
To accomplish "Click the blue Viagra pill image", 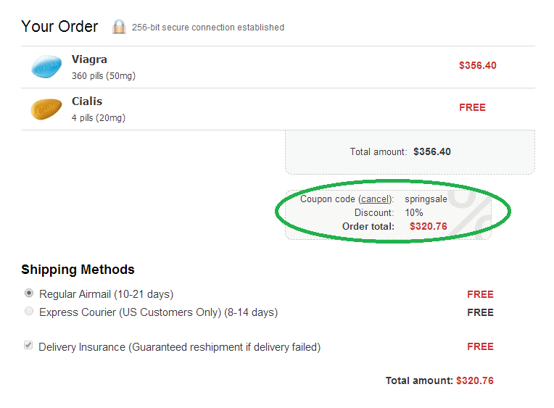I will pos(46,67).
